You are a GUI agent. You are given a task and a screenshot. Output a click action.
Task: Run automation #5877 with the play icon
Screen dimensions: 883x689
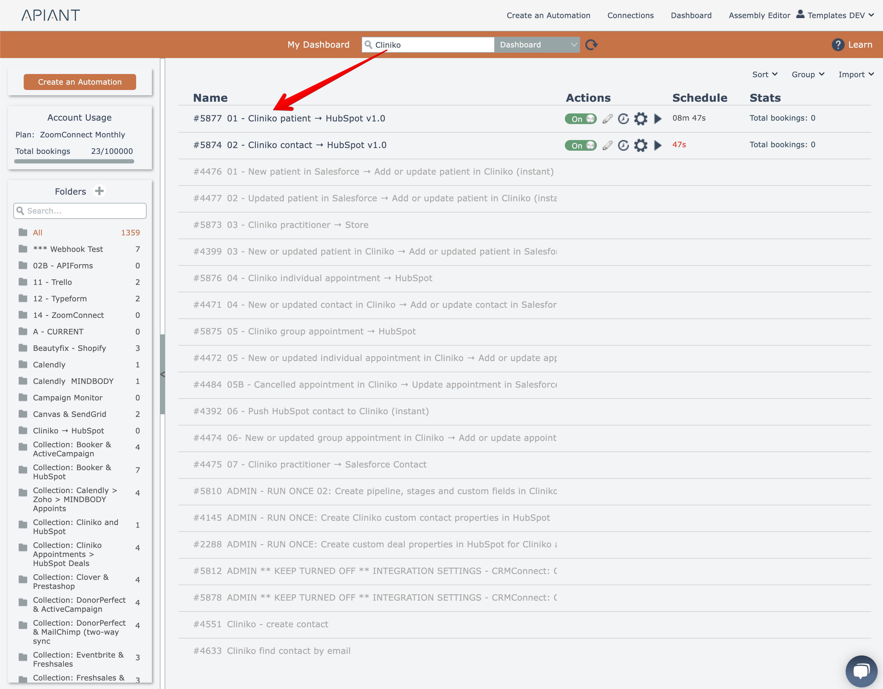(x=658, y=119)
